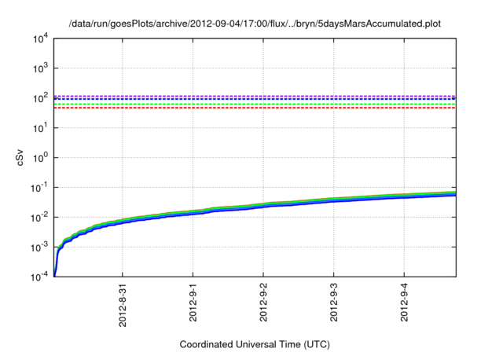Select the 10^-2 y-axis tick label

coord(40,218)
